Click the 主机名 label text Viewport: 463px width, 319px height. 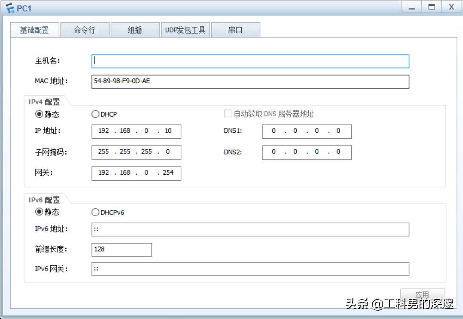(47, 61)
